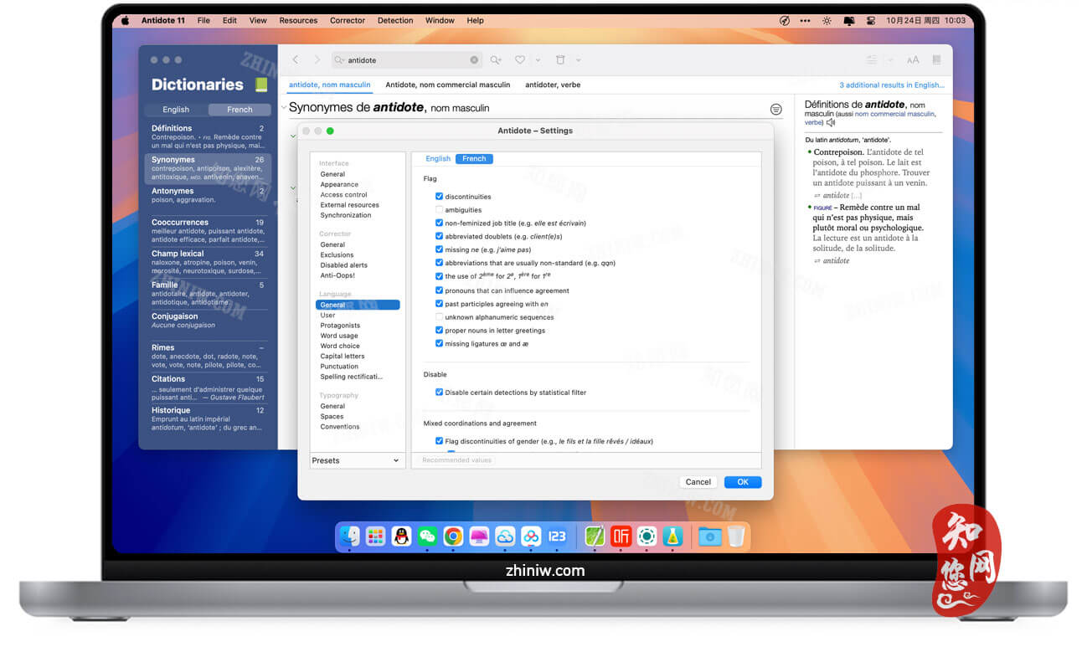
Task: Open the green leaf pen app in Dock
Action: coord(595,536)
